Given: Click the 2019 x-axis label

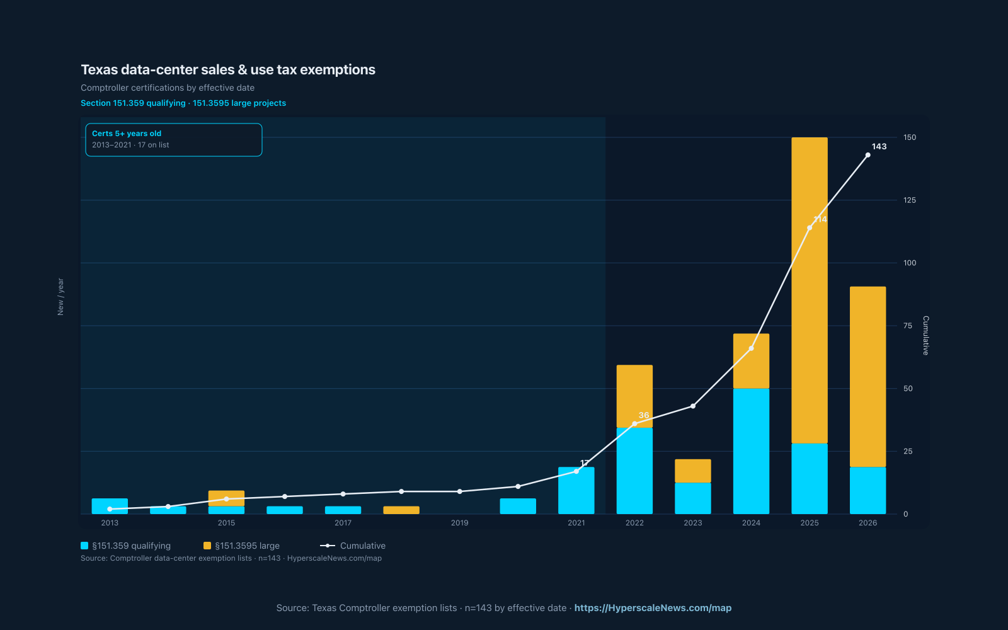Looking at the screenshot, I should [x=459, y=523].
